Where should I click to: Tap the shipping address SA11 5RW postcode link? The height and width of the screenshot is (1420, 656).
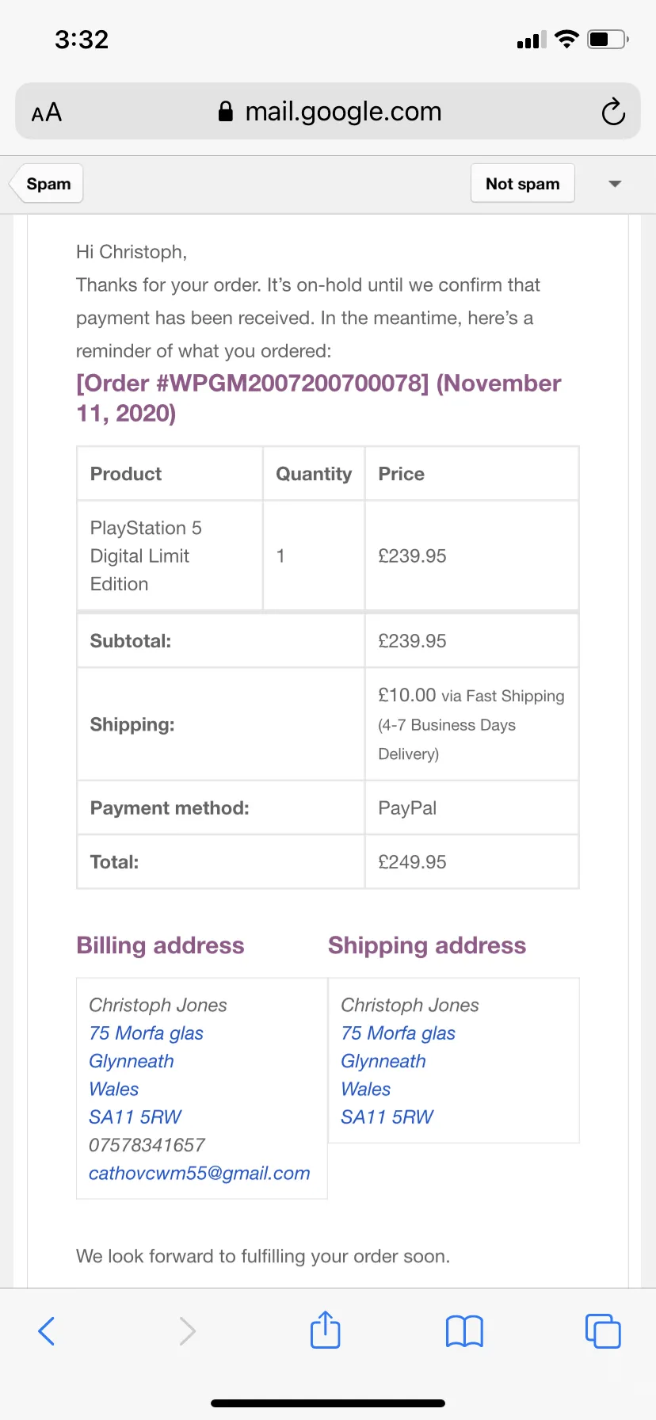[387, 1117]
